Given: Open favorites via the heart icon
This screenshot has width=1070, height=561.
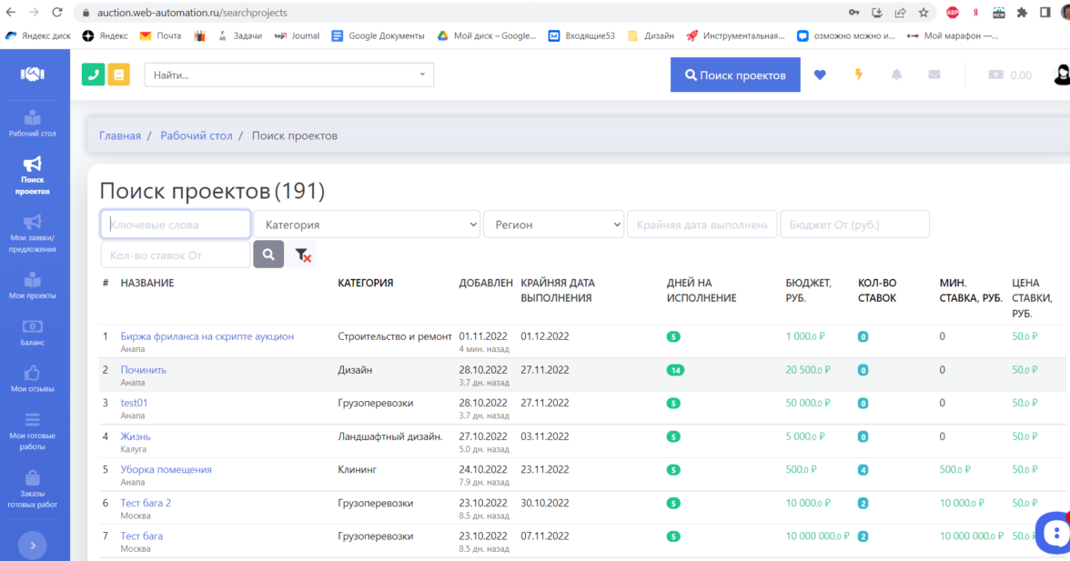Looking at the screenshot, I should pyautogui.click(x=820, y=75).
